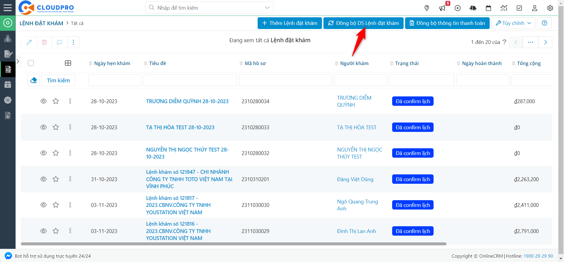Expand the collapsed left side panel arrow
Screen dimensions: 564x262
18,61
